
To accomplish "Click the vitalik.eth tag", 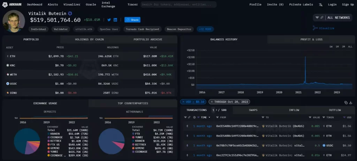I will pos(84,29).
